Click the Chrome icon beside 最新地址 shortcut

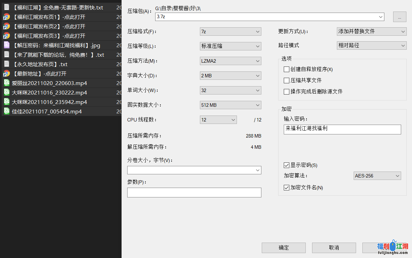6,74
